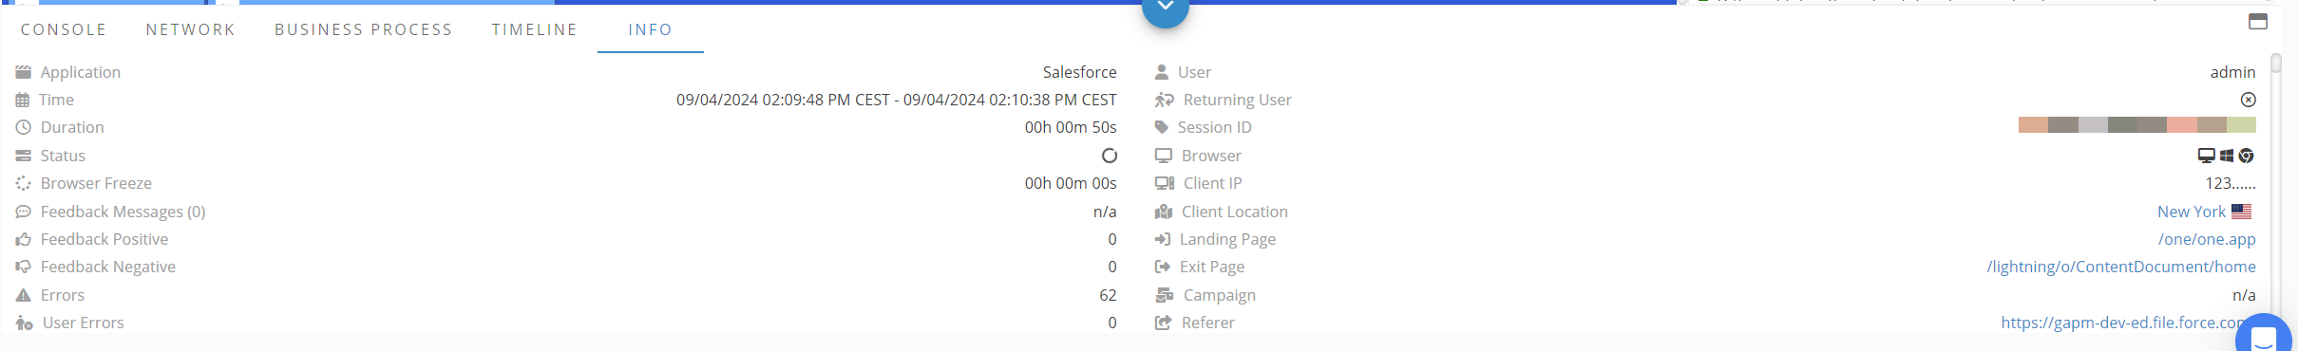The width and height of the screenshot is (2298, 351).
Task: Click the Feedback Negative thumbs-down icon
Action: [24, 267]
